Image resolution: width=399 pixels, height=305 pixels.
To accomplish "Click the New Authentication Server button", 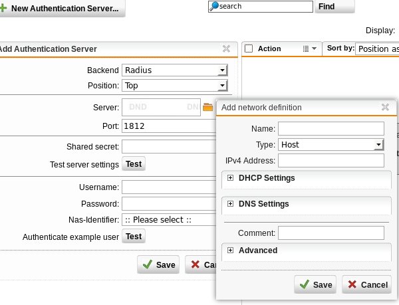I will click(x=63, y=9).
